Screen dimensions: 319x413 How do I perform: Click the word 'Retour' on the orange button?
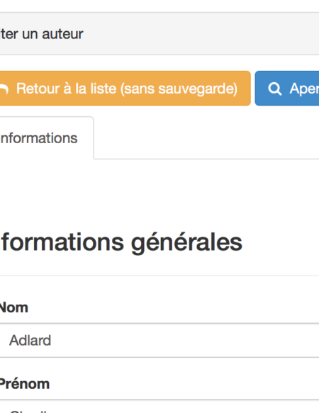tap(38, 89)
